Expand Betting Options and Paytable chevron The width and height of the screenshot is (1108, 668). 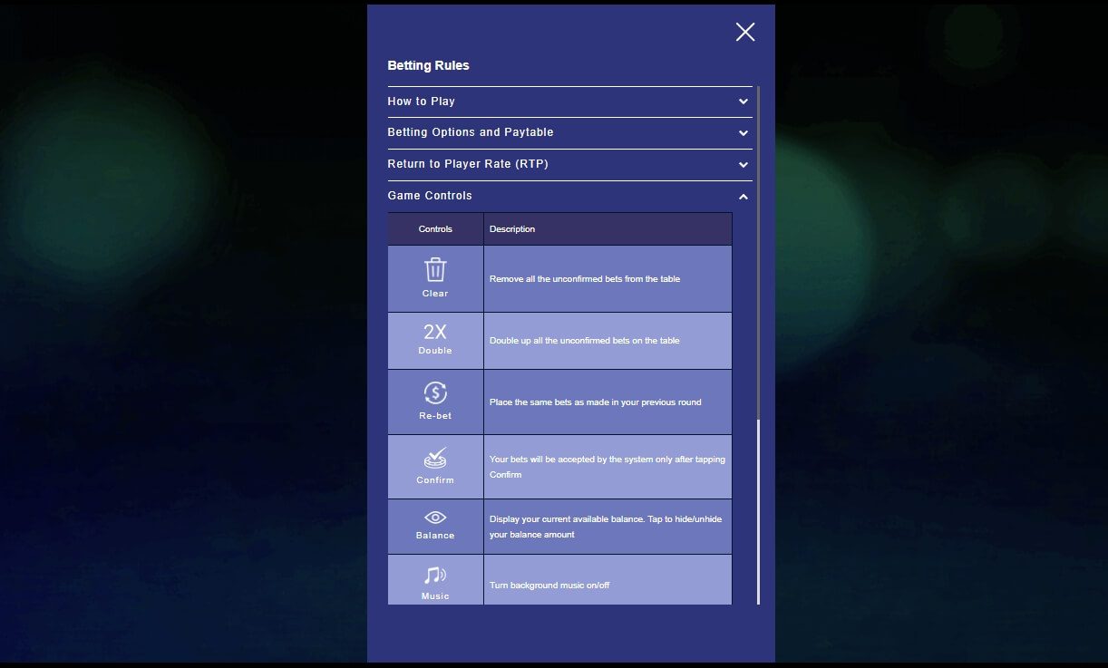click(x=744, y=133)
